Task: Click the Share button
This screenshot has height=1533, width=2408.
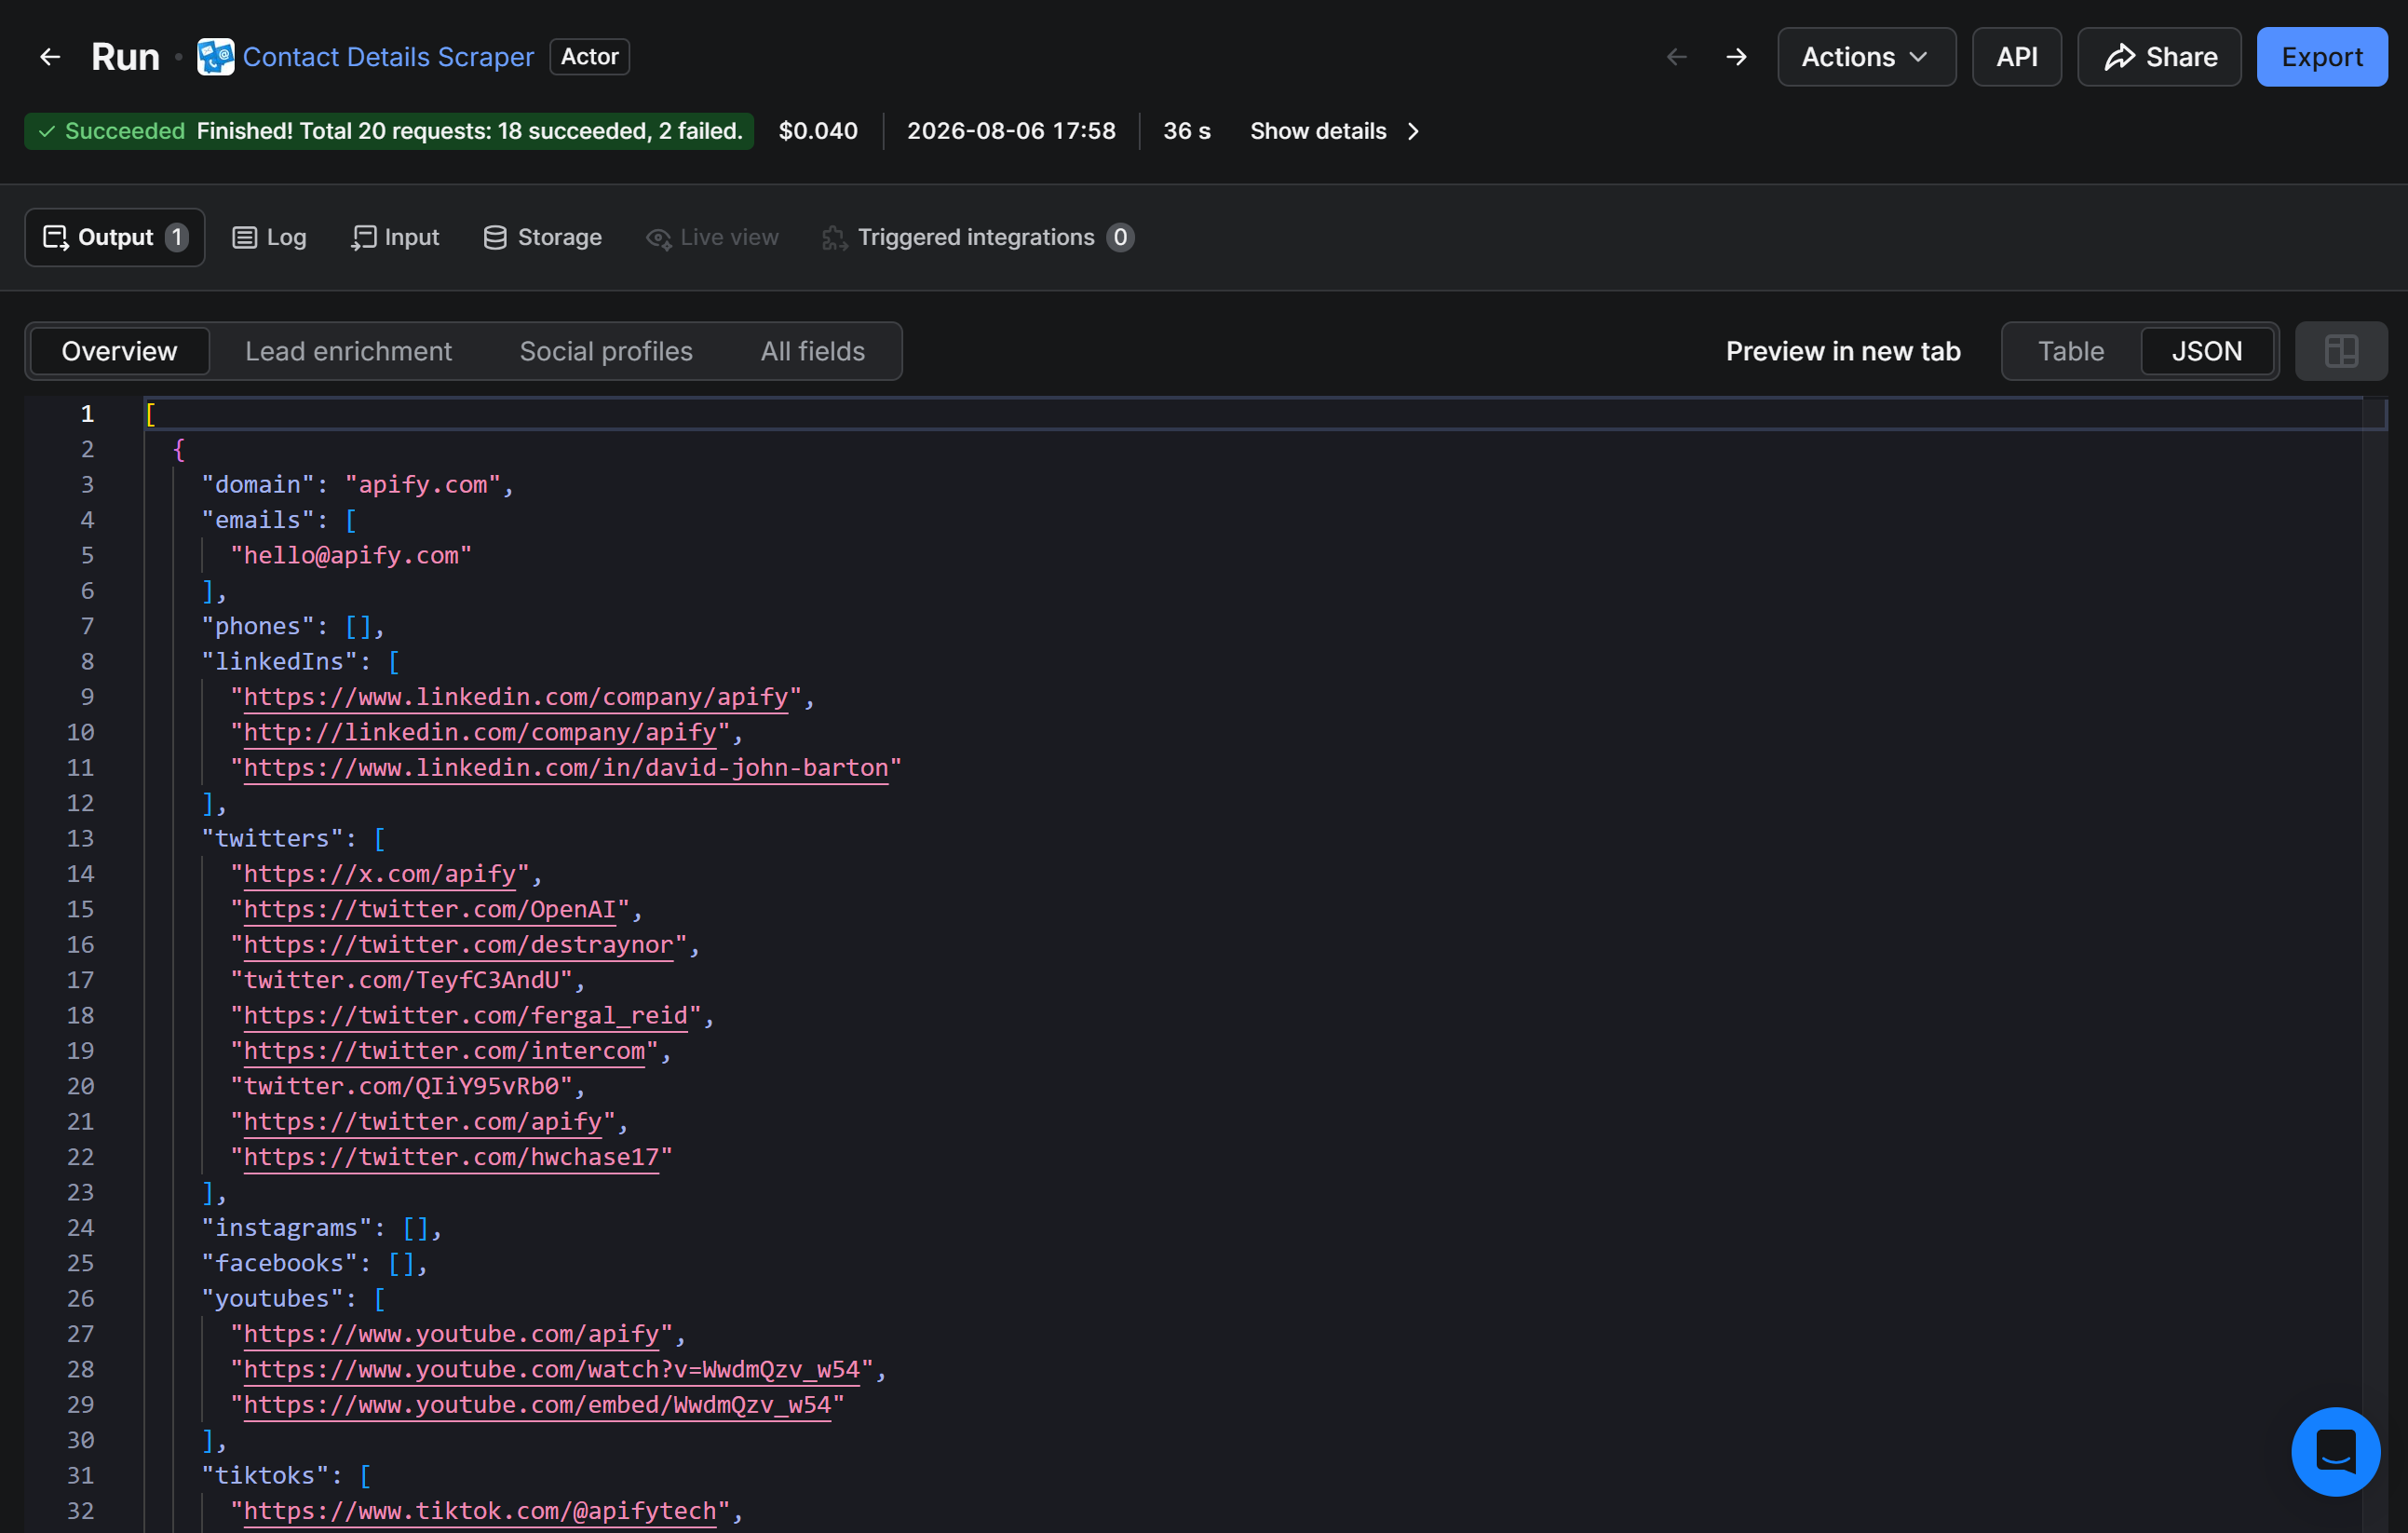Action: pyautogui.click(x=2159, y=57)
